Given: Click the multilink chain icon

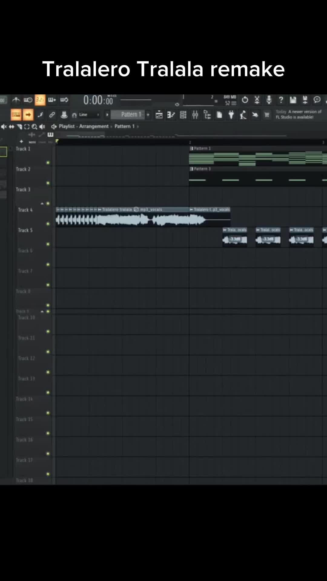Looking at the screenshot, I should 52,115.
